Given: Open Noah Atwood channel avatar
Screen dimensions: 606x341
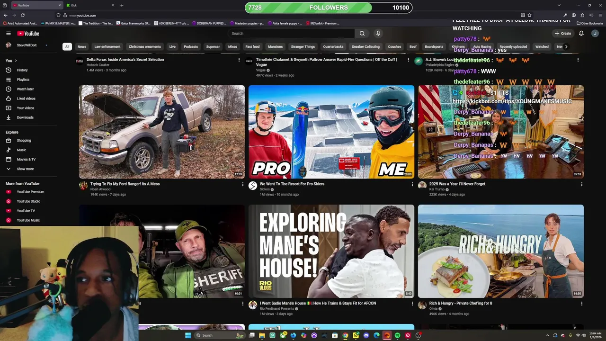Looking at the screenshot, I should (x=83, y=186).
